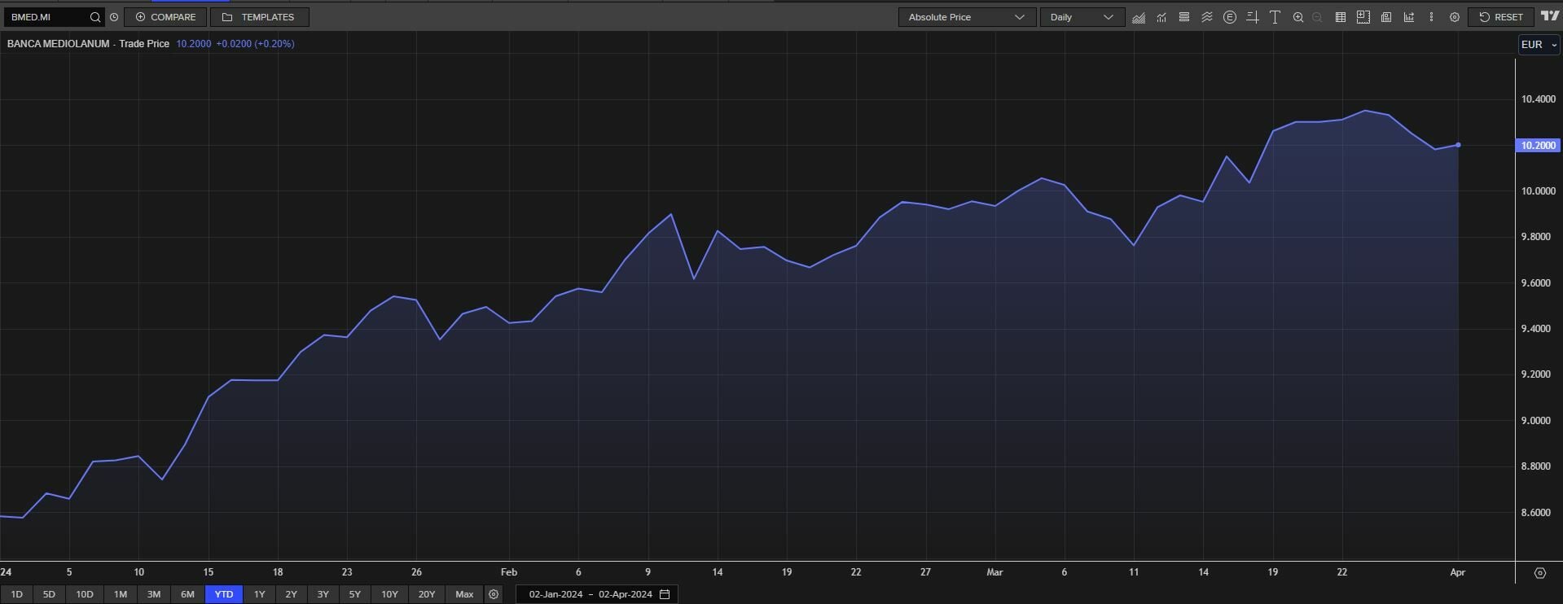Click the YTD range tab

coord(224,594)
